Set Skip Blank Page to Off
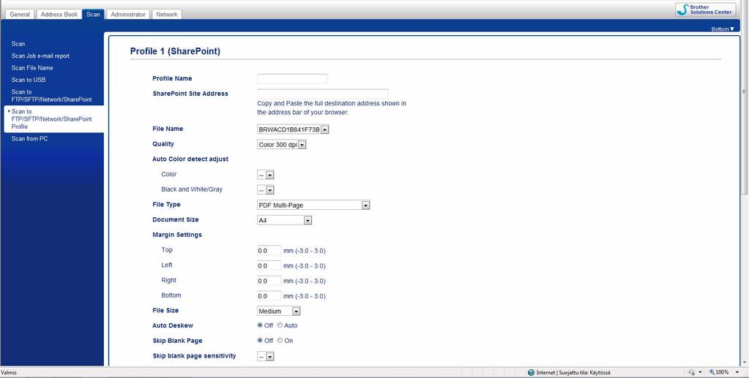This screenshot has width=749, height=378. [260, 340]
